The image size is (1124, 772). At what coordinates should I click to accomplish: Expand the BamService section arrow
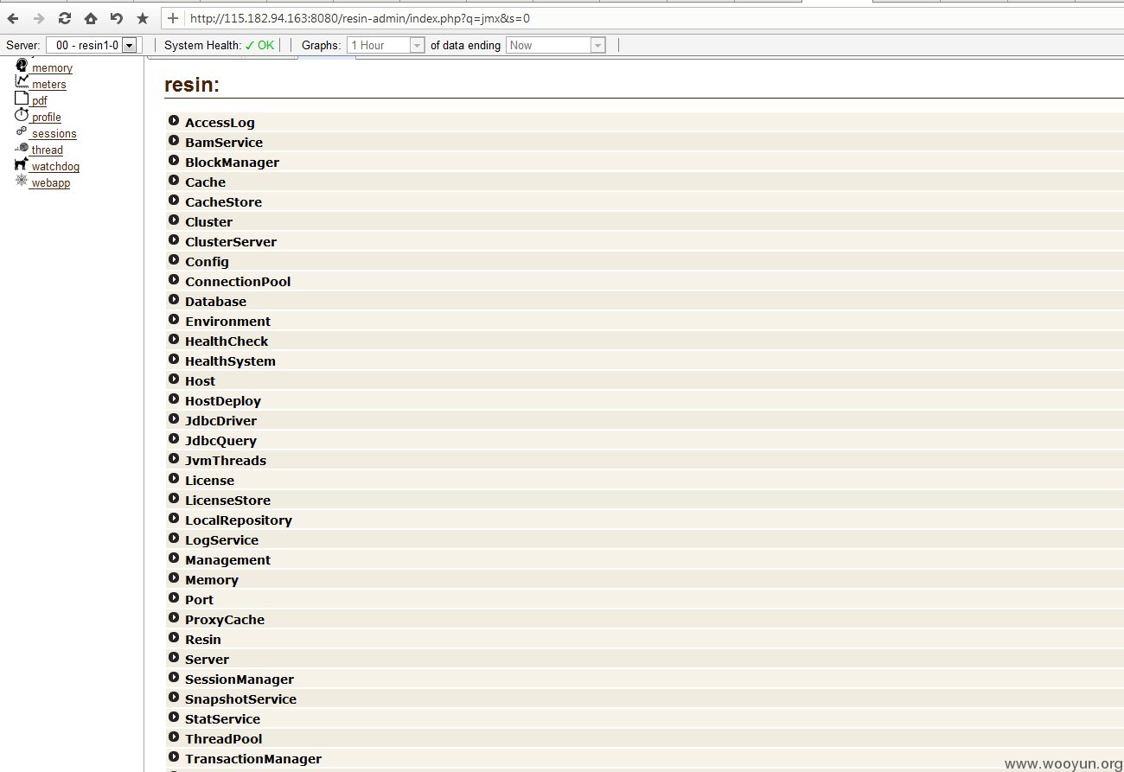(x=174, y=141)
